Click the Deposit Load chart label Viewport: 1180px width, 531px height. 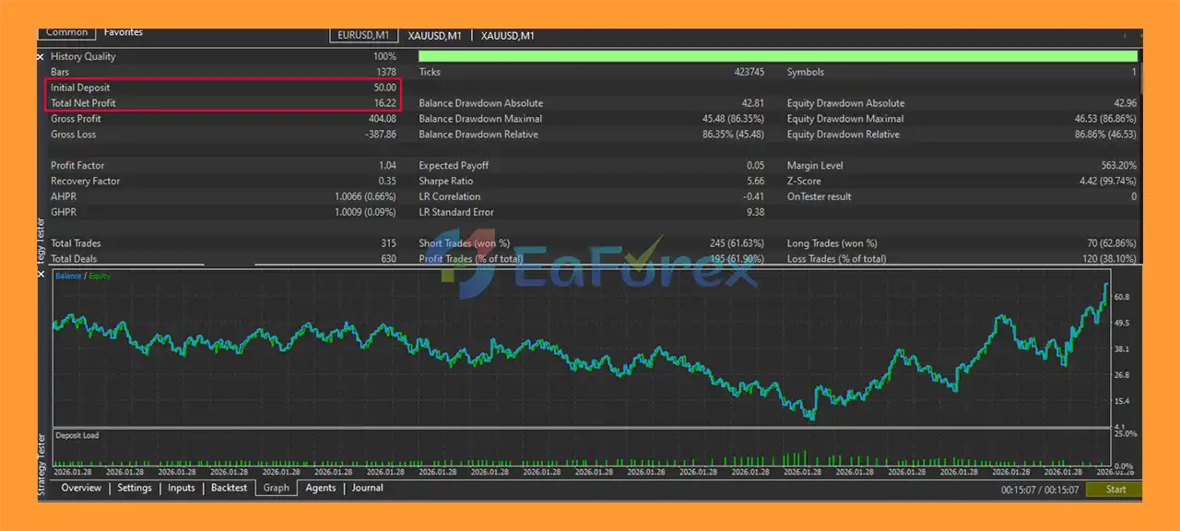[77, 435]
